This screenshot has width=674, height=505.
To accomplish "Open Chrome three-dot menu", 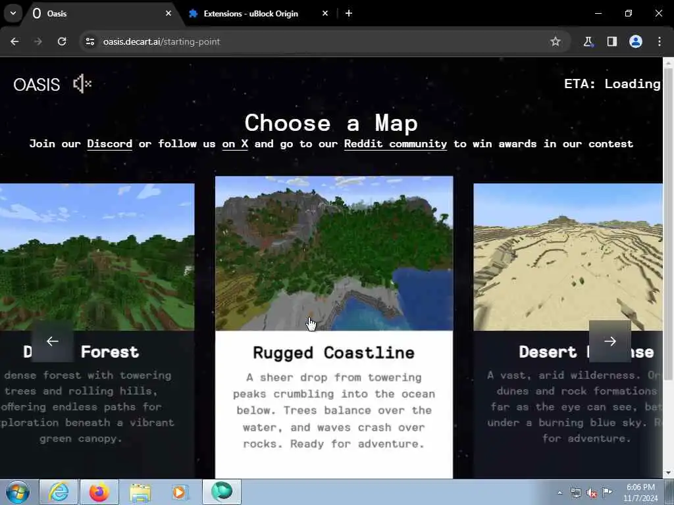I will pos(660,41).
